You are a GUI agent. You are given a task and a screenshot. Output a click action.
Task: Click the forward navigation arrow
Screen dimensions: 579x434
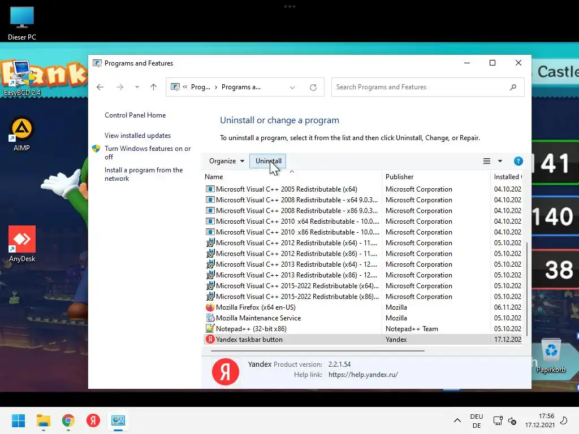(x=120, y=87)
